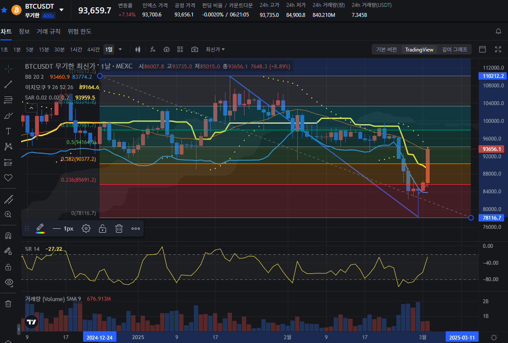The width and height of the screenshot is (508, 343).
Task: Select the 5분 timeframe
Action: tap(29, 50)
